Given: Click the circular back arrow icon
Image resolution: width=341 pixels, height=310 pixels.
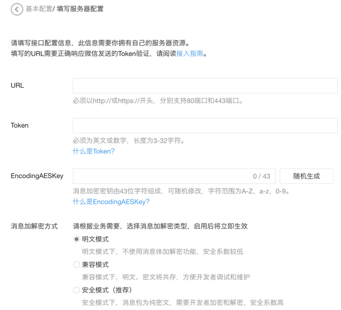Looking at the screenshot, I should point(16,9).
